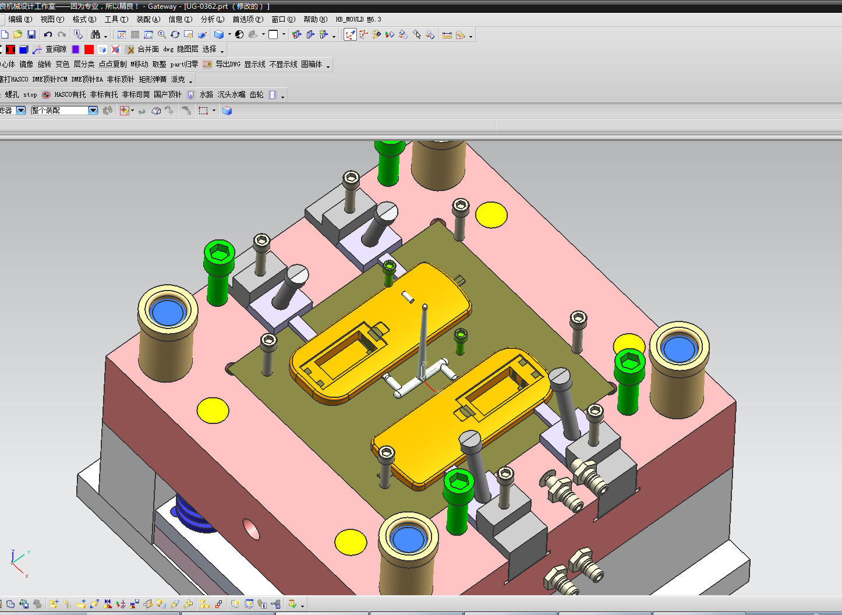Click the 齿轮 gear button

click(x=256, y=94)
